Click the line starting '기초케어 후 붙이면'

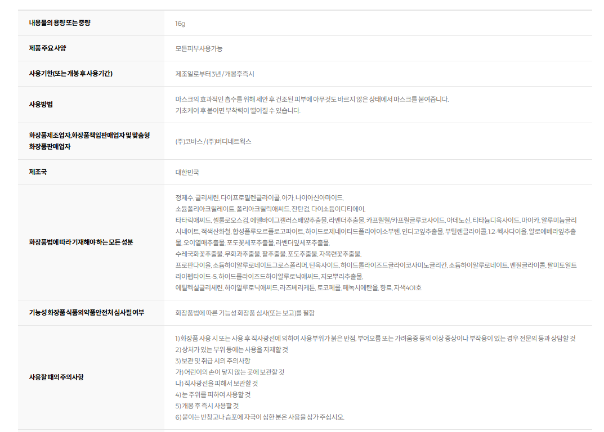coord(238,110)
